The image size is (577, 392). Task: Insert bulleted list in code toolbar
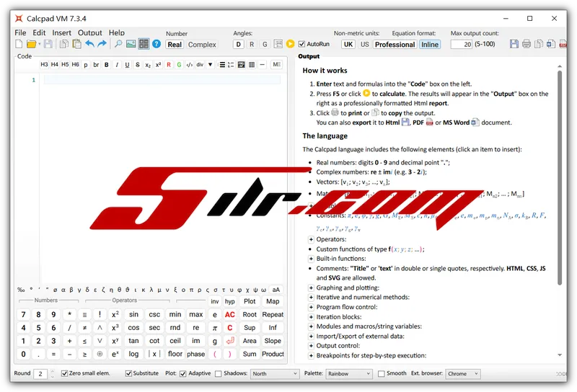coord(222,65)
